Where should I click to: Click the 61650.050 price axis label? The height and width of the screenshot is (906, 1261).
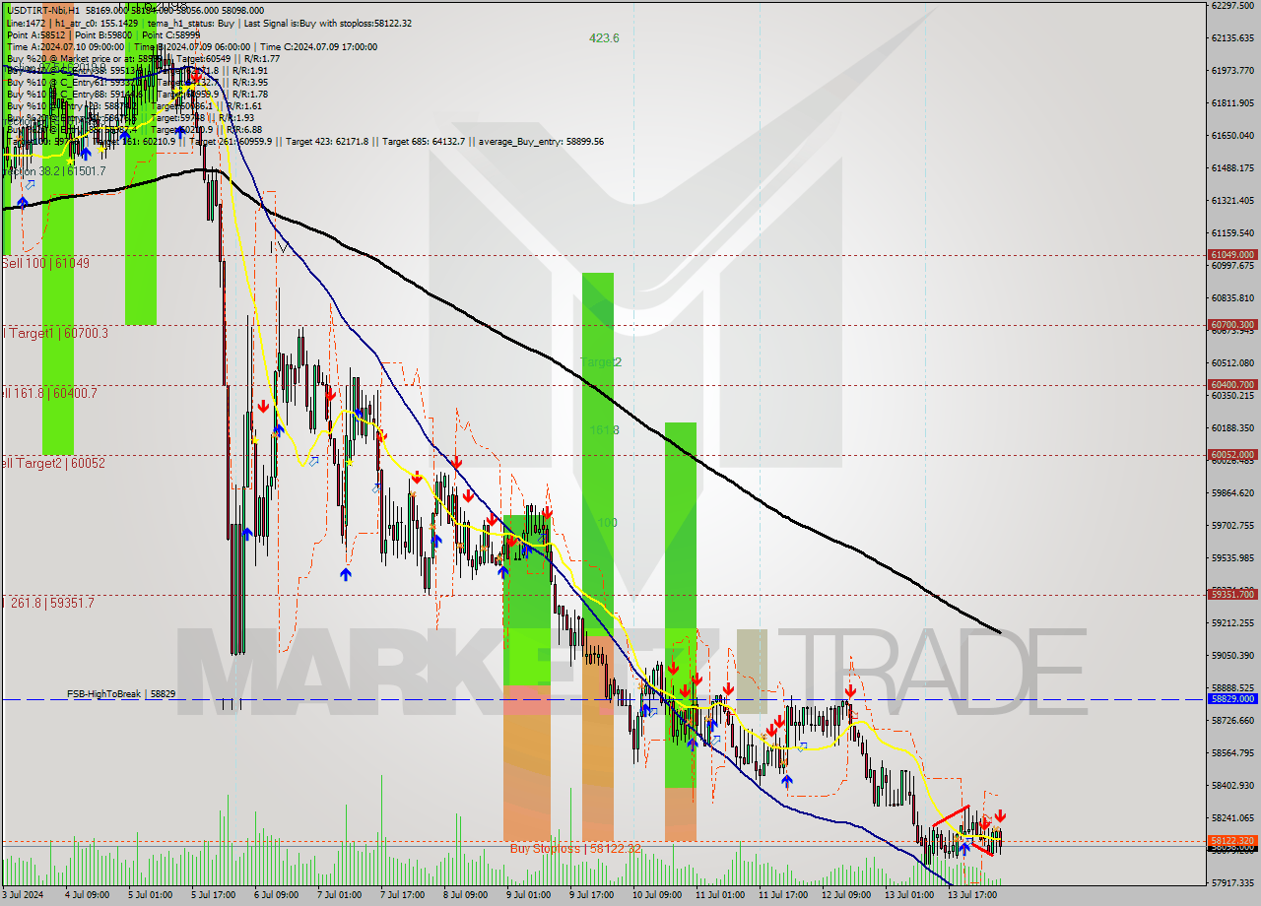tap(1232, 136)
